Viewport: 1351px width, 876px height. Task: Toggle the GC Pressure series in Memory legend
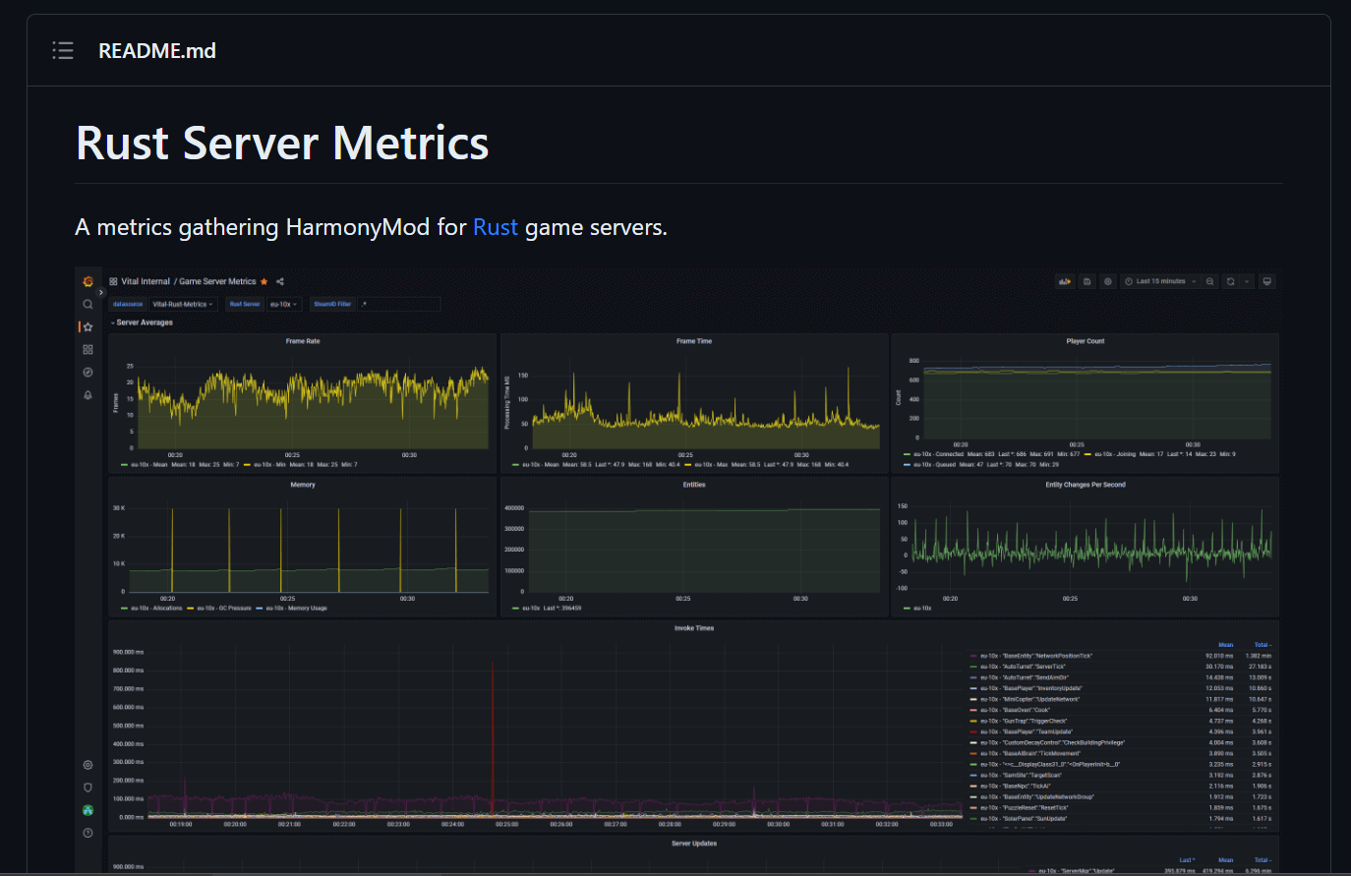pos(223,609)
